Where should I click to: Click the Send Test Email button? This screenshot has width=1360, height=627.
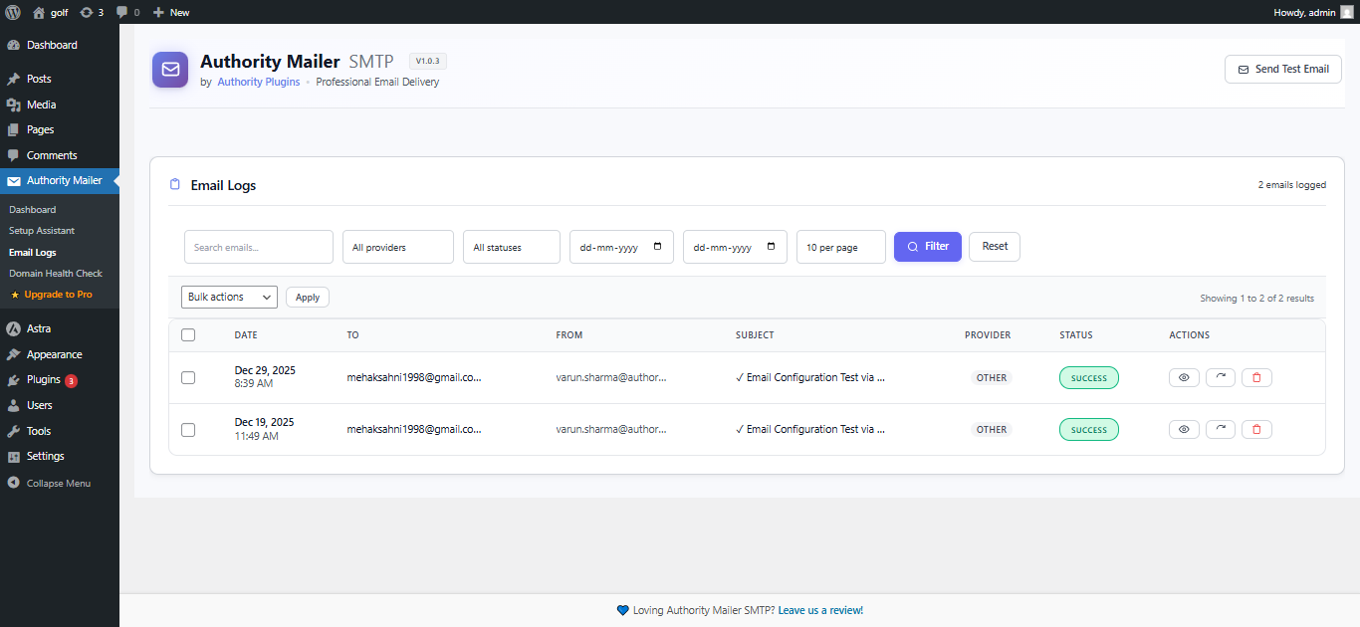coord(1282,69)
